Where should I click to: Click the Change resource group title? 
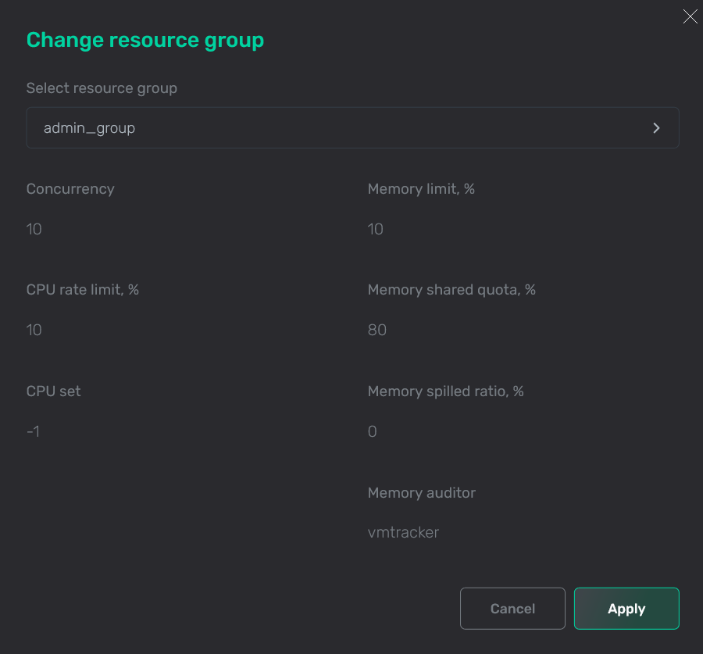tap(145, 39)
